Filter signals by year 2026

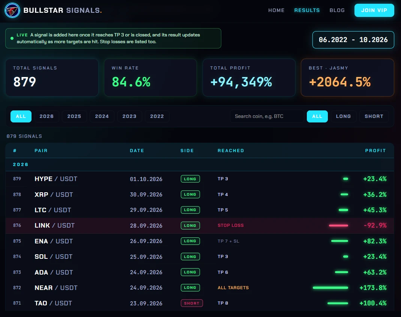47,116
